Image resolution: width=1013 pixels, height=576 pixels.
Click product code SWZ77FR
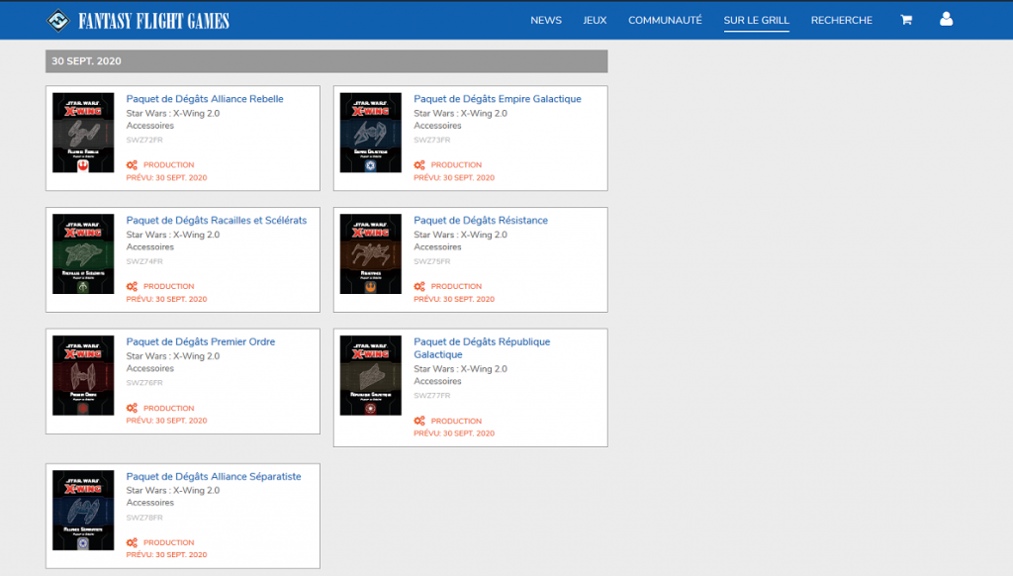tap(431, 396)
